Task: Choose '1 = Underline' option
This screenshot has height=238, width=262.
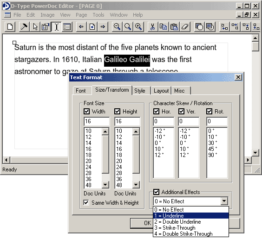Action: [x=191, y=216]
